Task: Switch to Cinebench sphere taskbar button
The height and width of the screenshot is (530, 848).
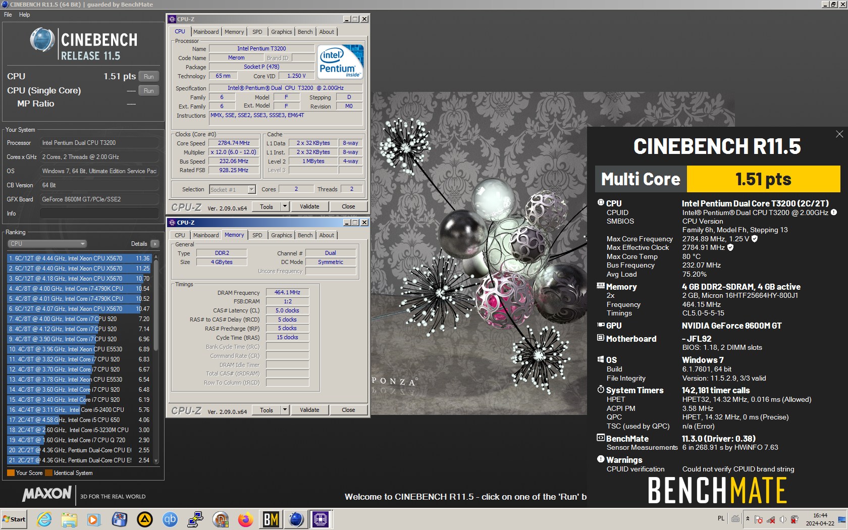Action: point(296,519)
